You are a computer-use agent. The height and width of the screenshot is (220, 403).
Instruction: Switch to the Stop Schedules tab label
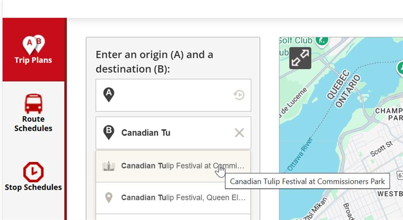coord(33,187)
